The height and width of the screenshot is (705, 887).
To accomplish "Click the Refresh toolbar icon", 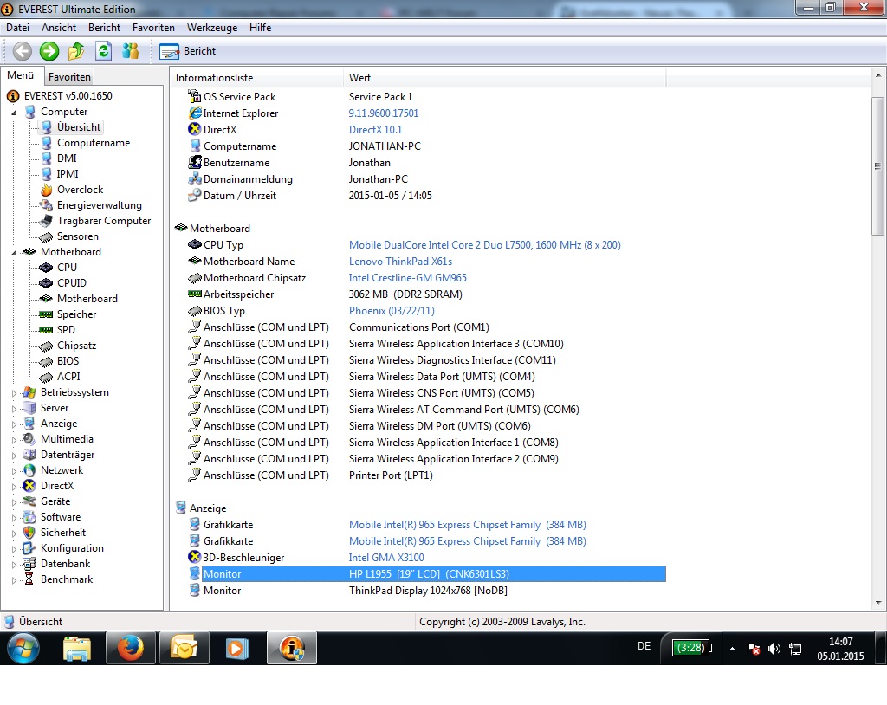I will pos(104,51).
